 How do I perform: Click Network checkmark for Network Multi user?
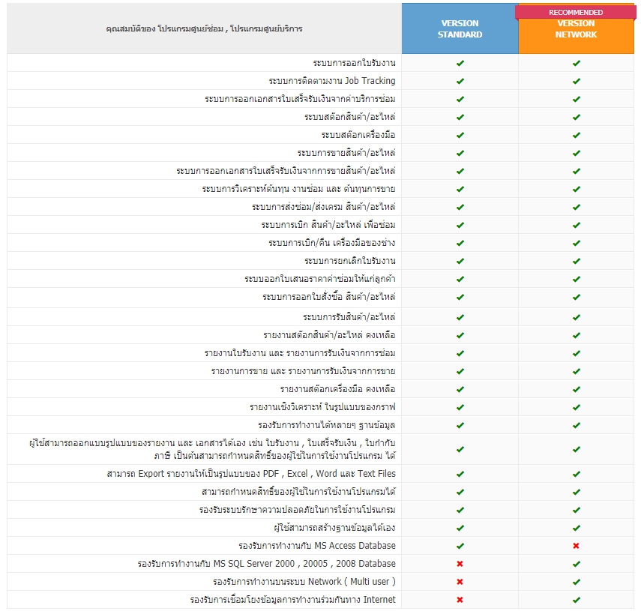(x=577, y=582)
